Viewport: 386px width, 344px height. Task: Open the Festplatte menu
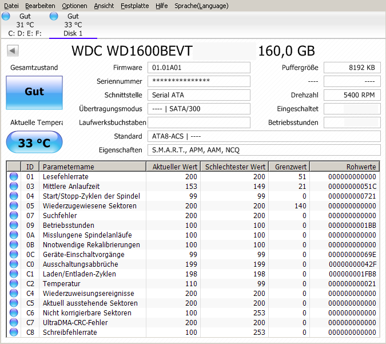tap(134, 6)
